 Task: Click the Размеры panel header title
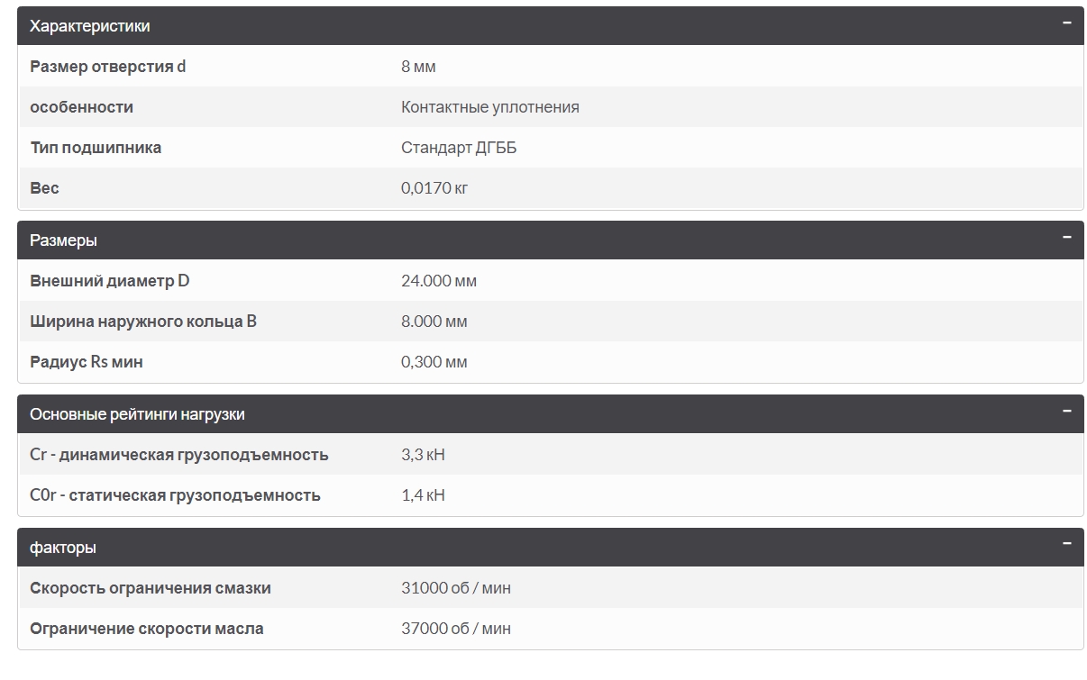(x=64, y=240)
